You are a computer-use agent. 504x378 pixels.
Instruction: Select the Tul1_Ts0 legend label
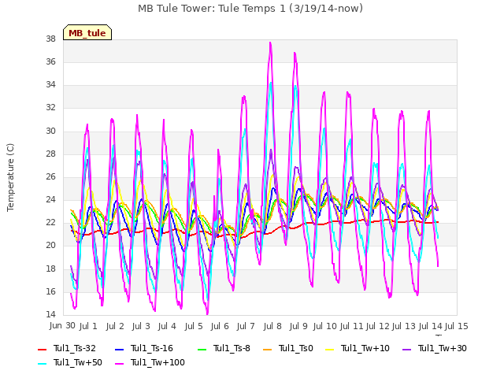pyautogui.click(x=296, y=348)
